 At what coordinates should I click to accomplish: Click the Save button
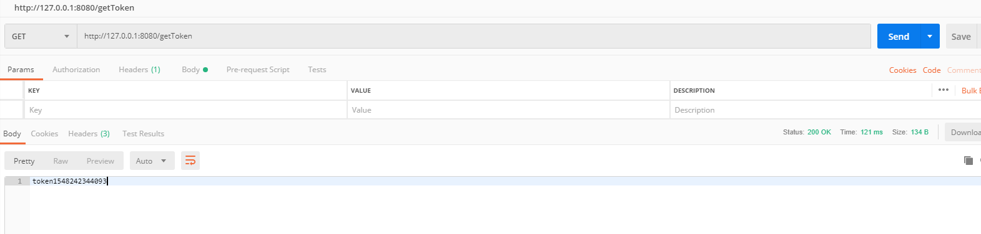point(961,36)
